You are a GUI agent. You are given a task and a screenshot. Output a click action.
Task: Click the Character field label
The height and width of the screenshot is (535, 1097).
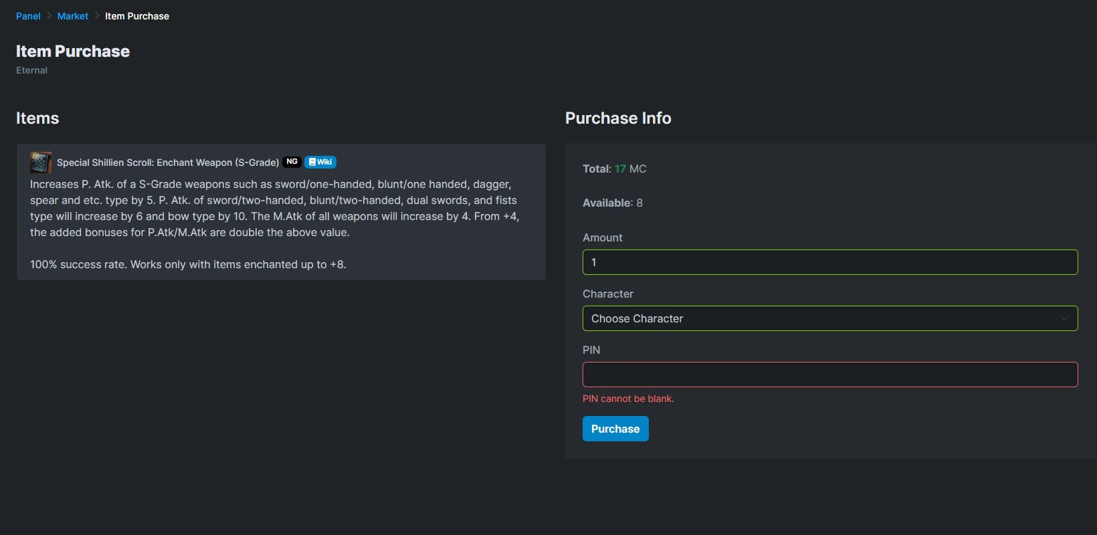pos(607,294)
